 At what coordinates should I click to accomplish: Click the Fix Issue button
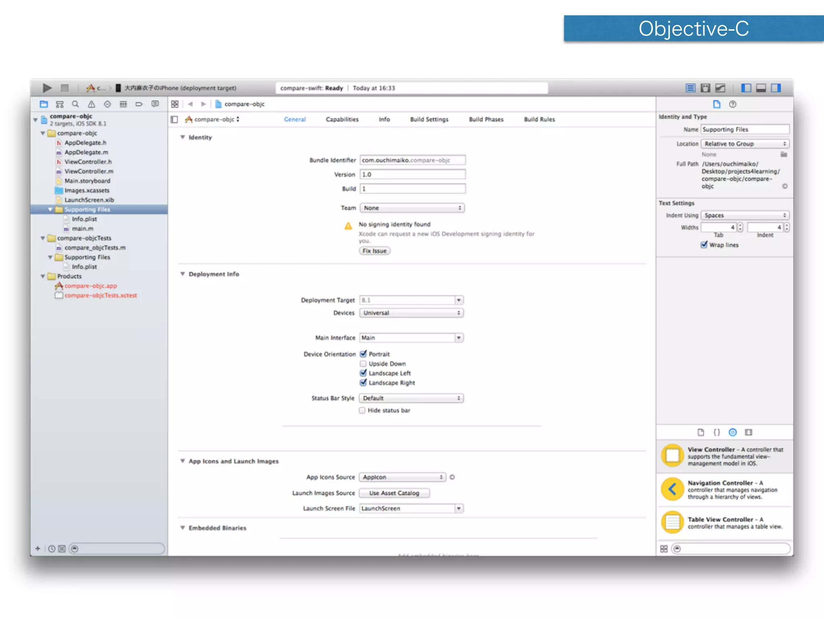point(375,251)
